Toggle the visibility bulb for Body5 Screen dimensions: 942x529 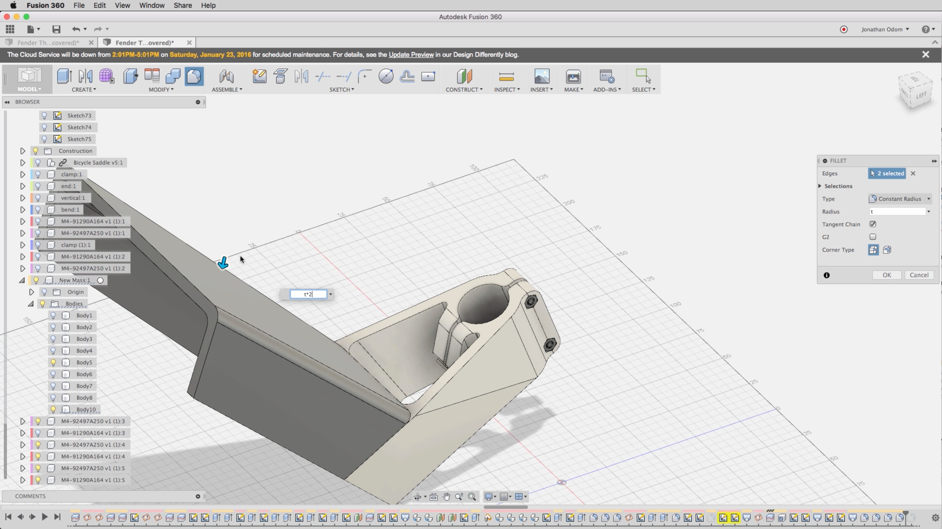(53, 362)
